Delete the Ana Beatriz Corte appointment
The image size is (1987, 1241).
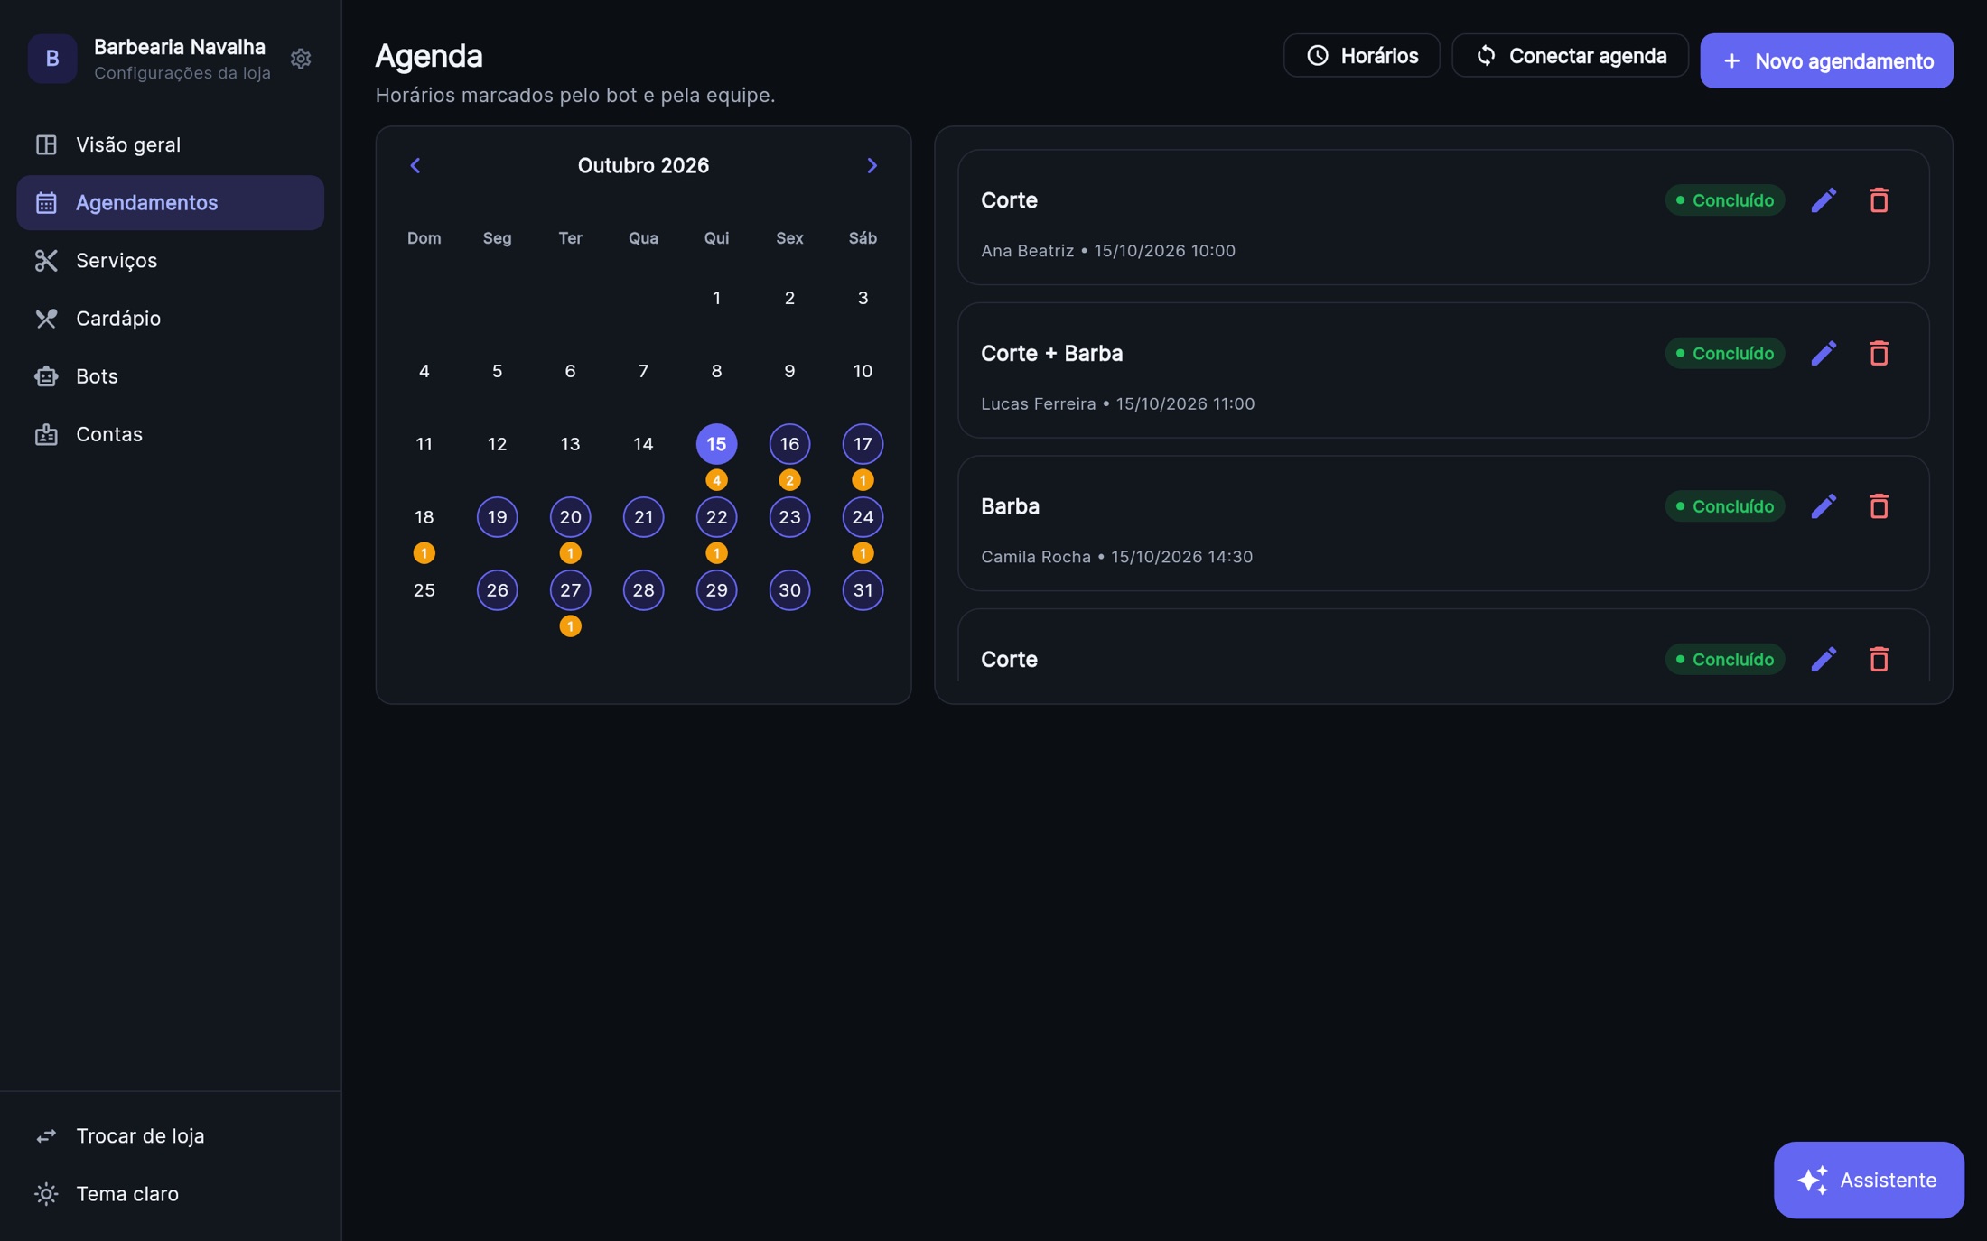(1879, 200)
